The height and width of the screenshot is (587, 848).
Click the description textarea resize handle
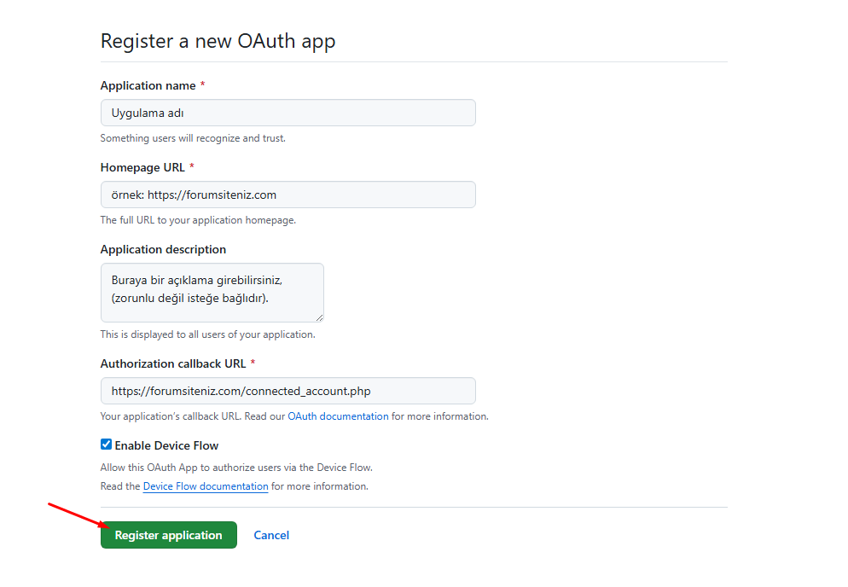pyautogui.click(x=320, y=318)
